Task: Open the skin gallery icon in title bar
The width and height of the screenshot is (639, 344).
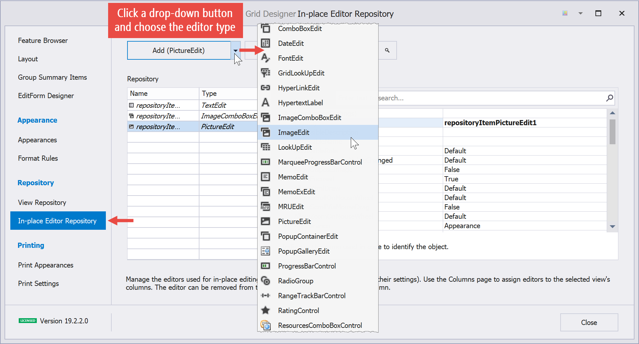Action: point(565,14)
